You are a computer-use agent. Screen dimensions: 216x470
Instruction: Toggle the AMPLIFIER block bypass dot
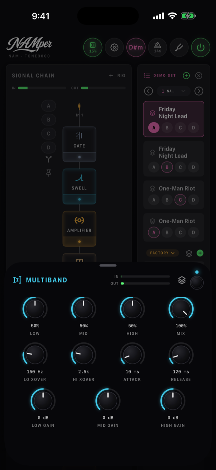pos(79,241)
